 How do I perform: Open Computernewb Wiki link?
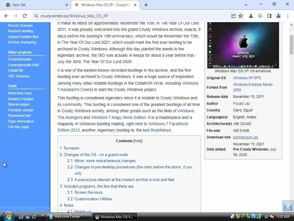click(23, 65)
